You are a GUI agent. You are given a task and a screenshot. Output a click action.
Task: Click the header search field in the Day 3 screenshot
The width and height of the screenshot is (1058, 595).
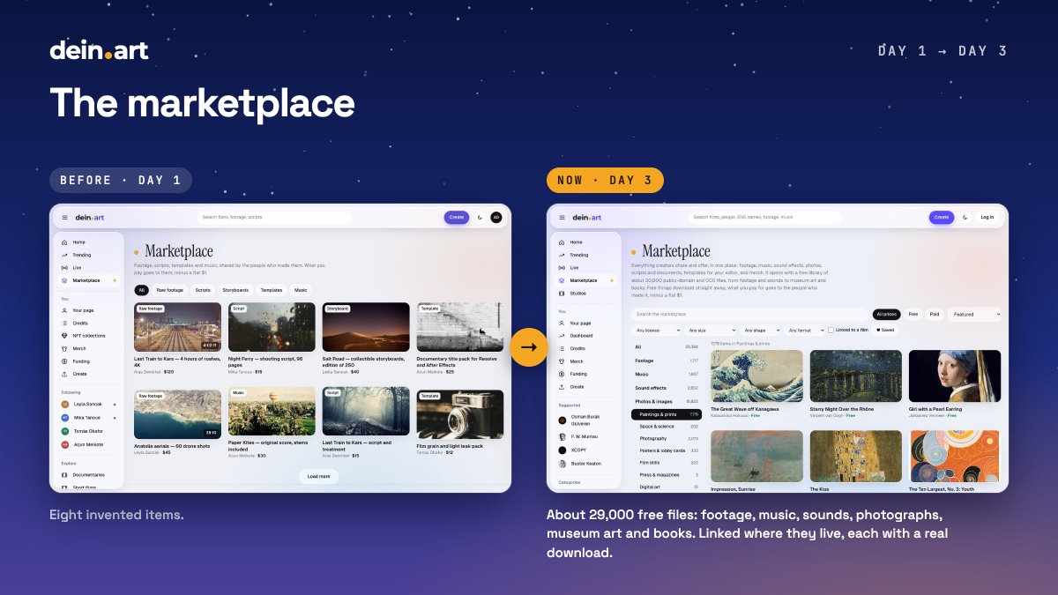(x=764, y=217)
